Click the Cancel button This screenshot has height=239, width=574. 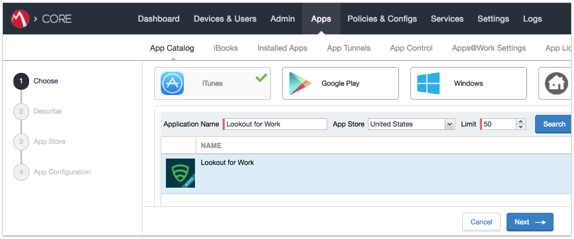pyautogui.click(x=481, y=222)
